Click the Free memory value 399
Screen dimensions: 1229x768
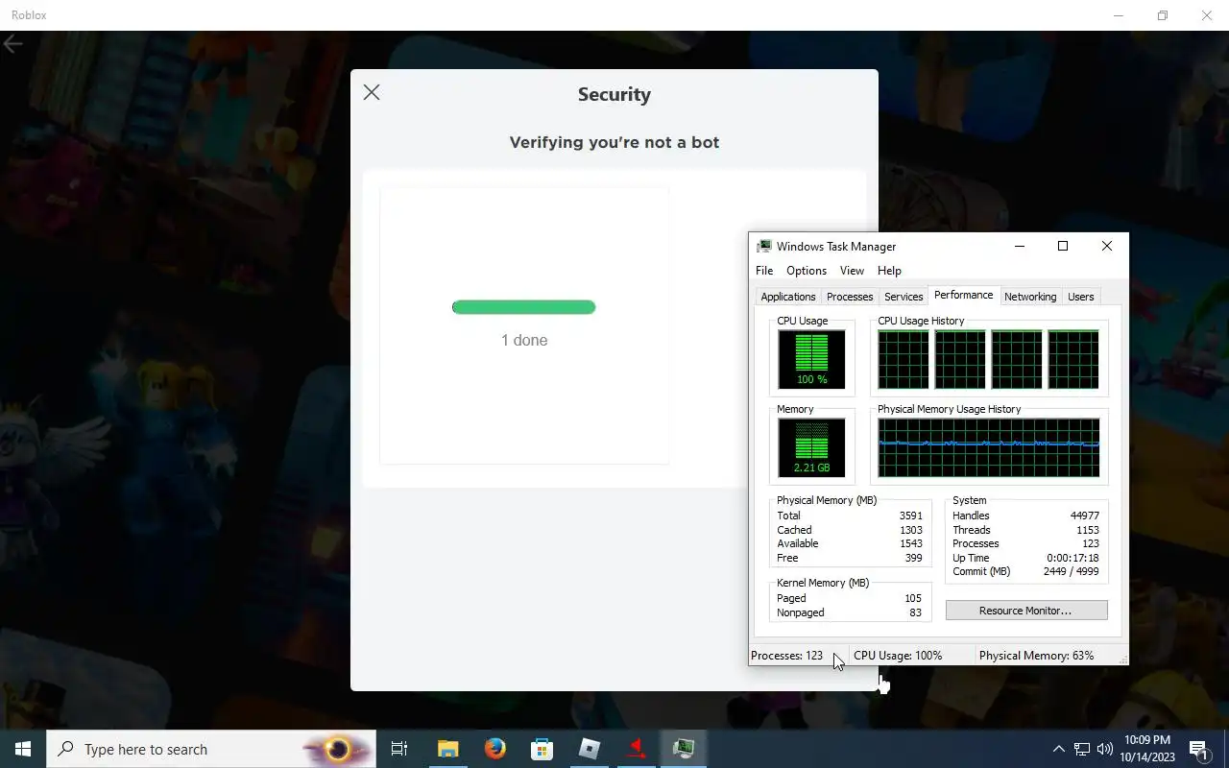[x=913, y=558]
